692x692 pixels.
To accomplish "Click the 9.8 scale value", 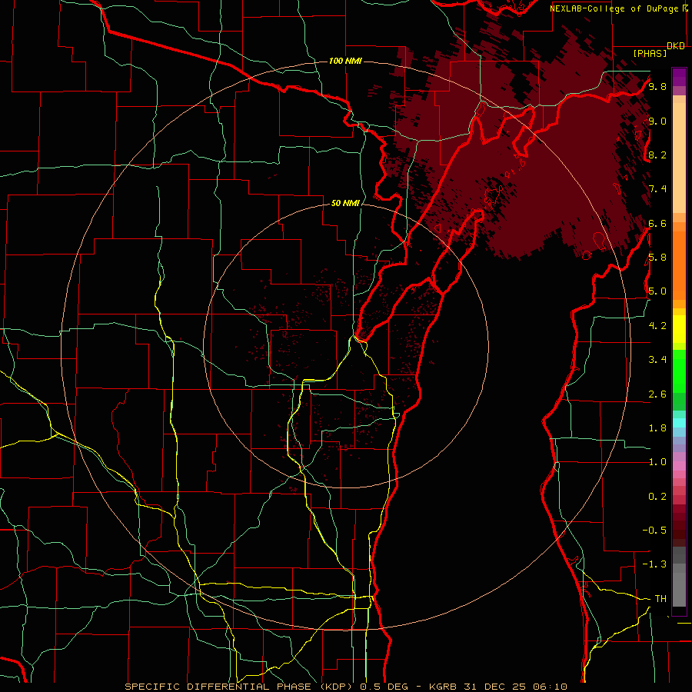I will point(657,86).
